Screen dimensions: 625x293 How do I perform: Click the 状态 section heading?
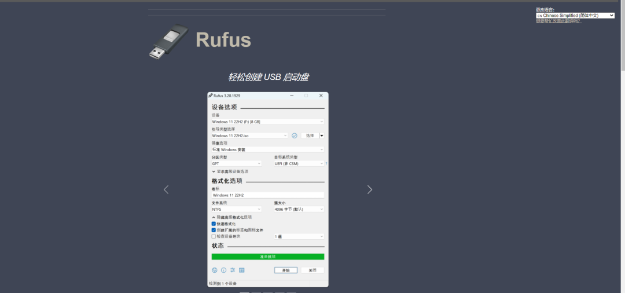click(x=218, y=246)
